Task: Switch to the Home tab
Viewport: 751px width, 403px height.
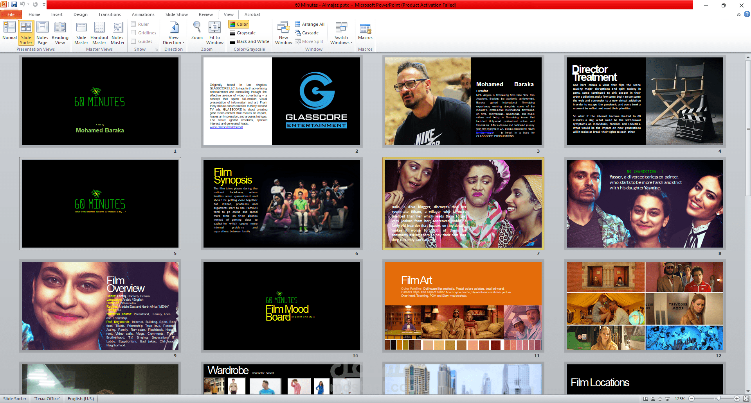Action: (34, 14)
